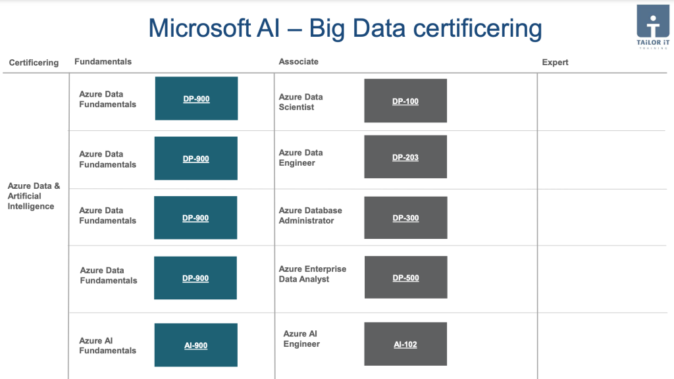Open the DP-100 Azure Data Scientist link
Viewport: 674px width, 379px height.
[405, 101]
